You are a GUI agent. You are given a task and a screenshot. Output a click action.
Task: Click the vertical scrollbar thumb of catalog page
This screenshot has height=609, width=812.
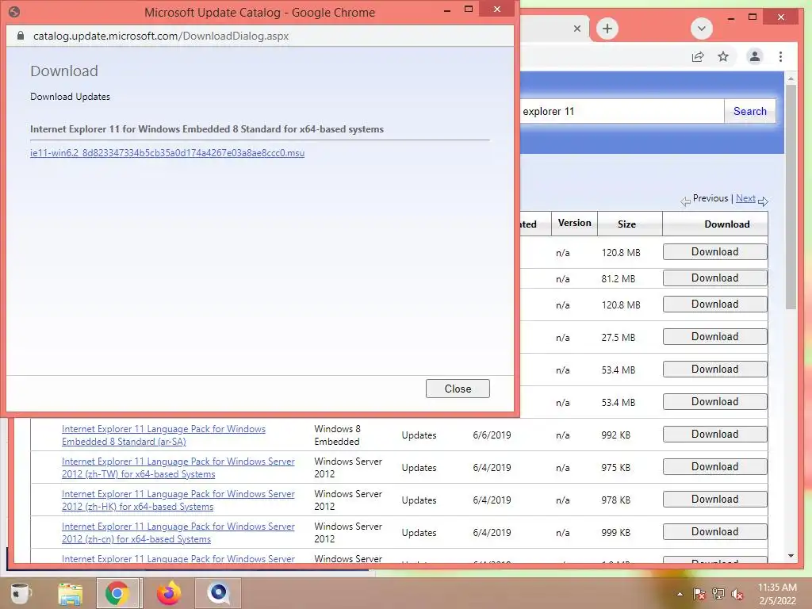tap(791, 197)
